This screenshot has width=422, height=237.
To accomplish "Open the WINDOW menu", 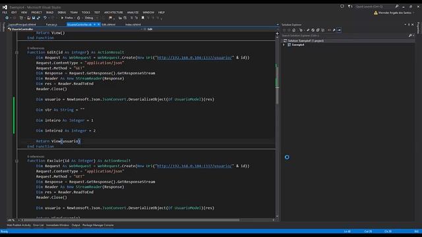I will click(x=148, y=13).
